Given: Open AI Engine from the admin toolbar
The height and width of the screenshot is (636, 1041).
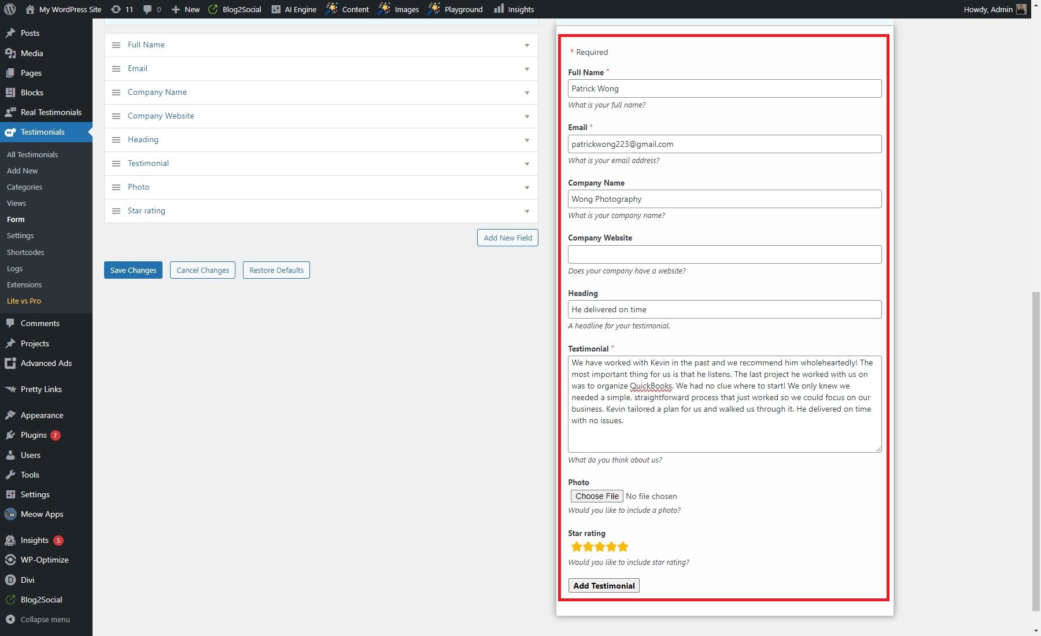Looking at the screenshot, I should [294, 9].
